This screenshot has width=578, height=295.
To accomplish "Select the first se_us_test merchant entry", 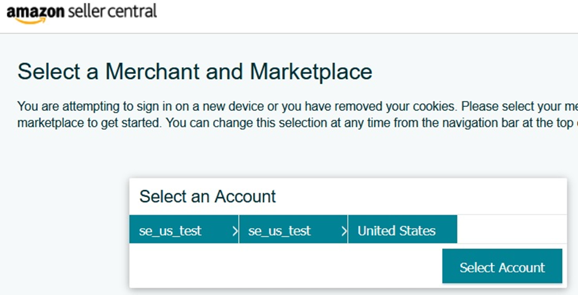I will pyautogui.click(x=184, y=229).
